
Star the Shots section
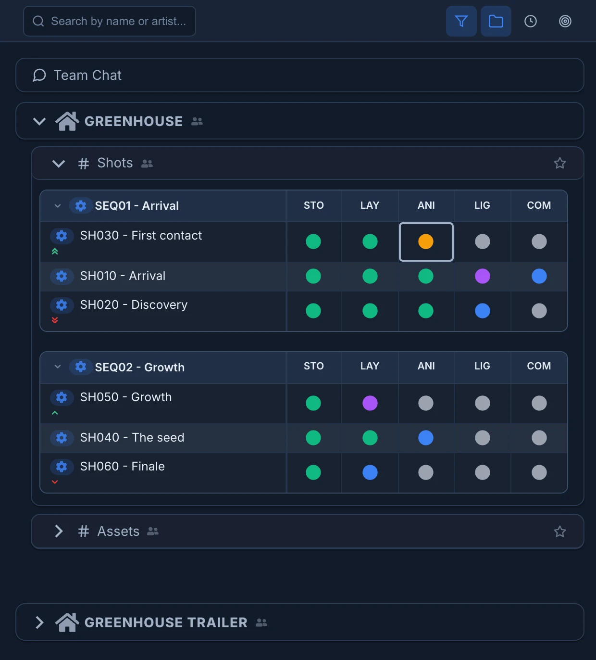559,163
